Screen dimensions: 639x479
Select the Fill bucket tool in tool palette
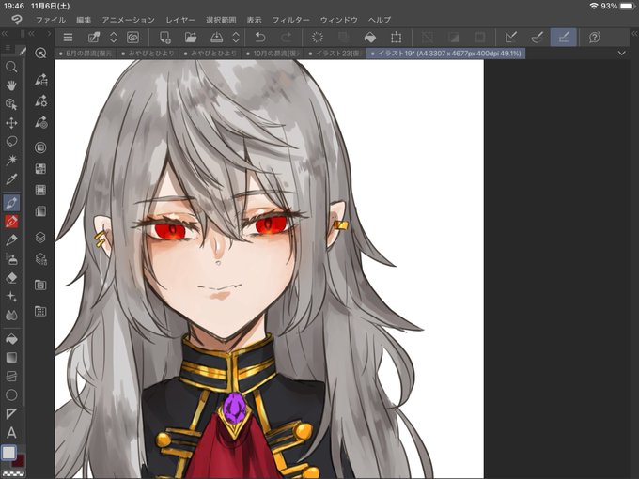pyautogui.click(x=11, y=338)
